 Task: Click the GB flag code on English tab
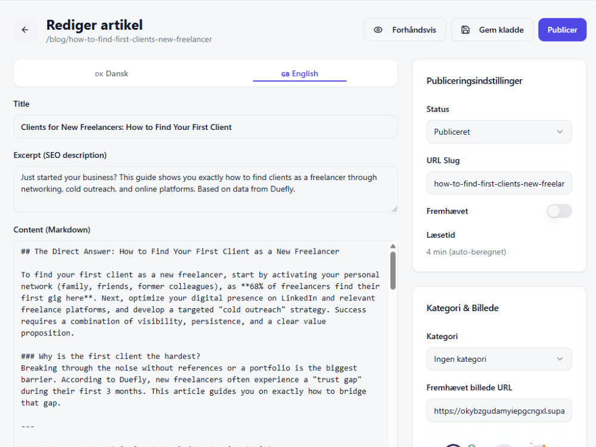click(x=285, y=74)
